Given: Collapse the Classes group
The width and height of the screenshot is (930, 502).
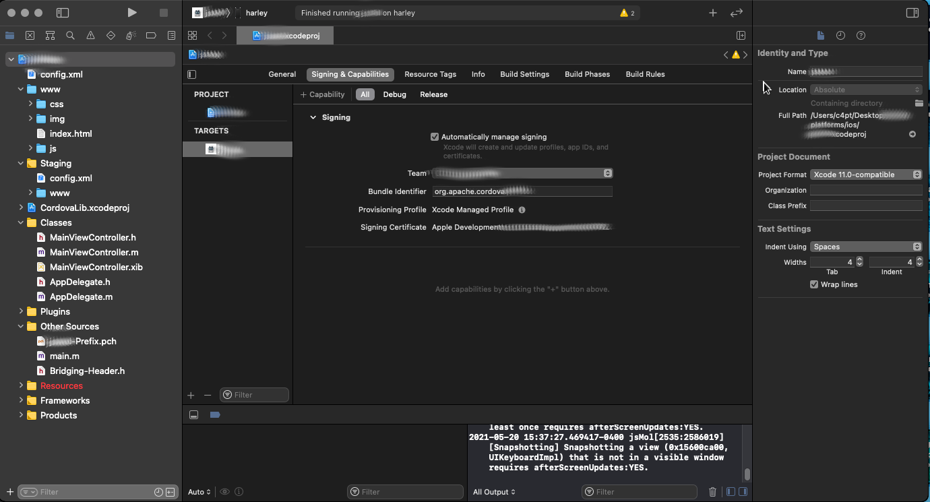Looking at the screenshot, I should pos(21,222).
